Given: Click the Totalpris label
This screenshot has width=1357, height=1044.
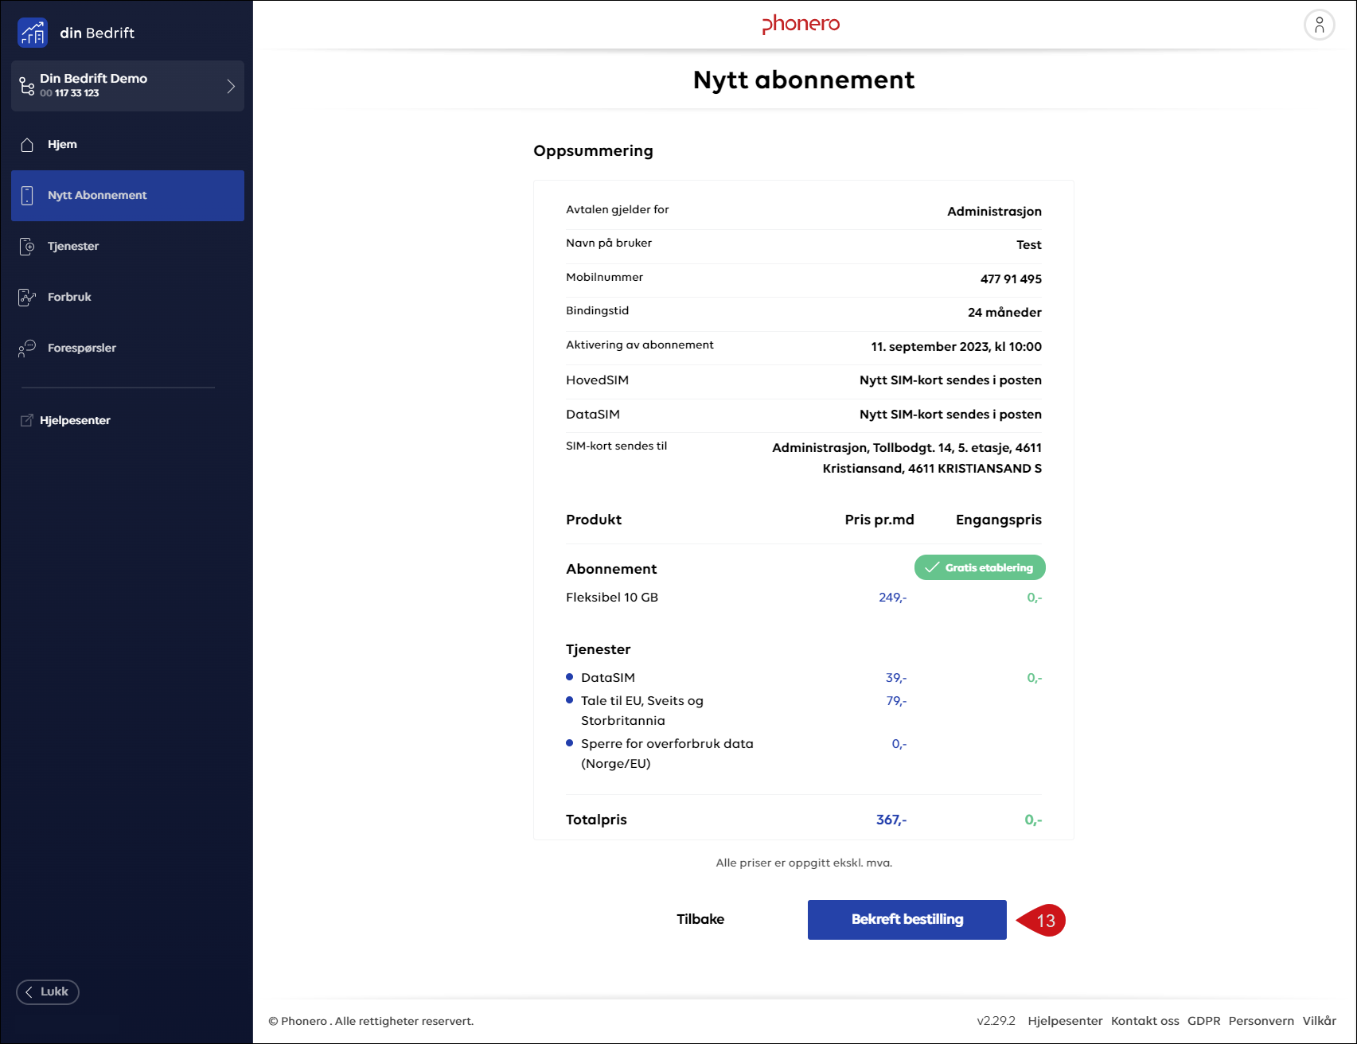Looking at the screenshot, I should click(596, 820).
